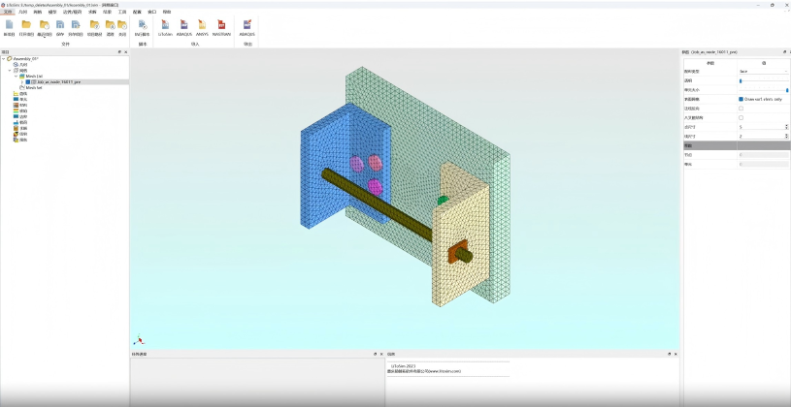
Task: Select the Mesh List tree item
Action: point(34,76)
